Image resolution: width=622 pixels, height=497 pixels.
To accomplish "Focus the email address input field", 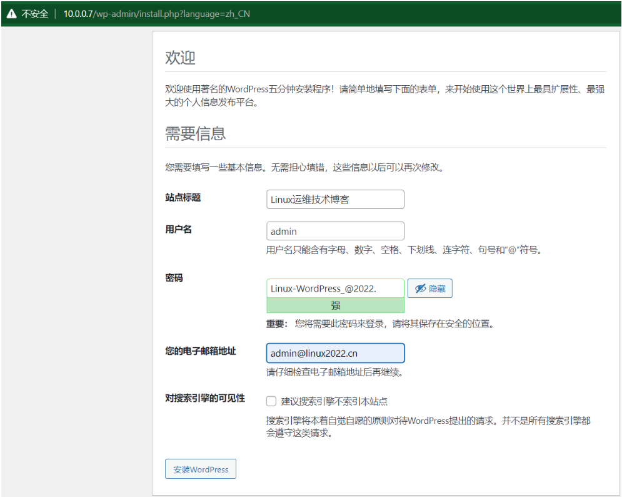I will pos(335,353).
